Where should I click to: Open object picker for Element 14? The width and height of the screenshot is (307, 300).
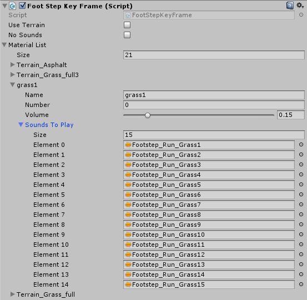click(301, 284)
